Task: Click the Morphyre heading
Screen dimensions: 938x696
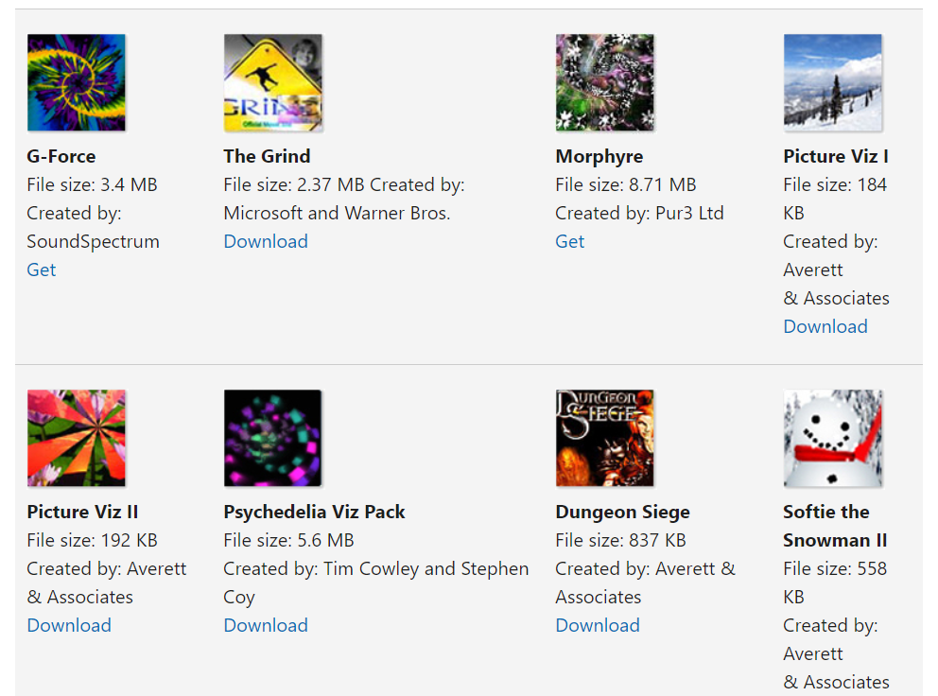Action: [599, 157]
